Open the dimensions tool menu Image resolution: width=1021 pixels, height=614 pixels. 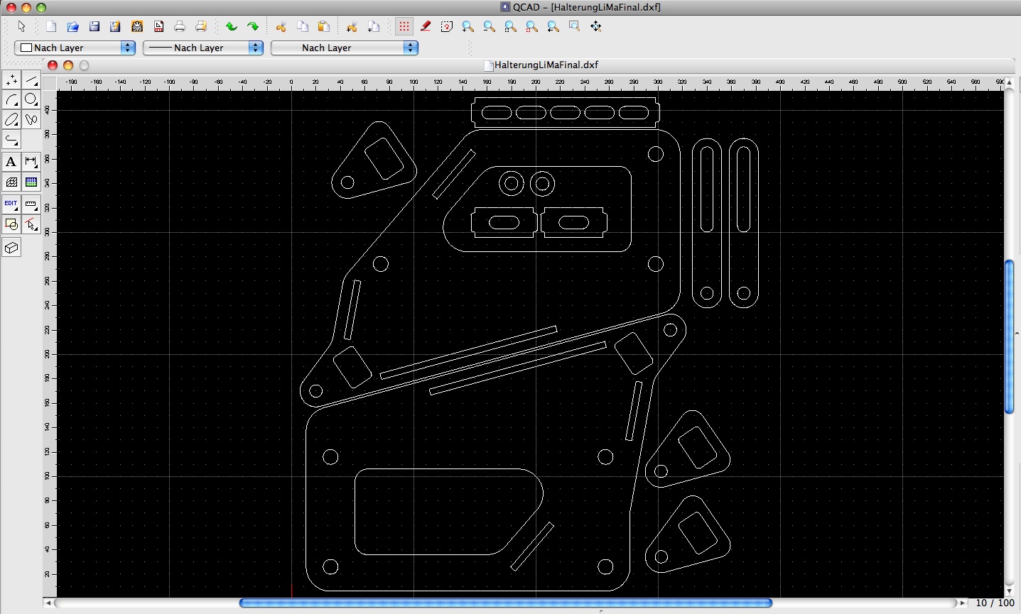click(x=31, y=162)
